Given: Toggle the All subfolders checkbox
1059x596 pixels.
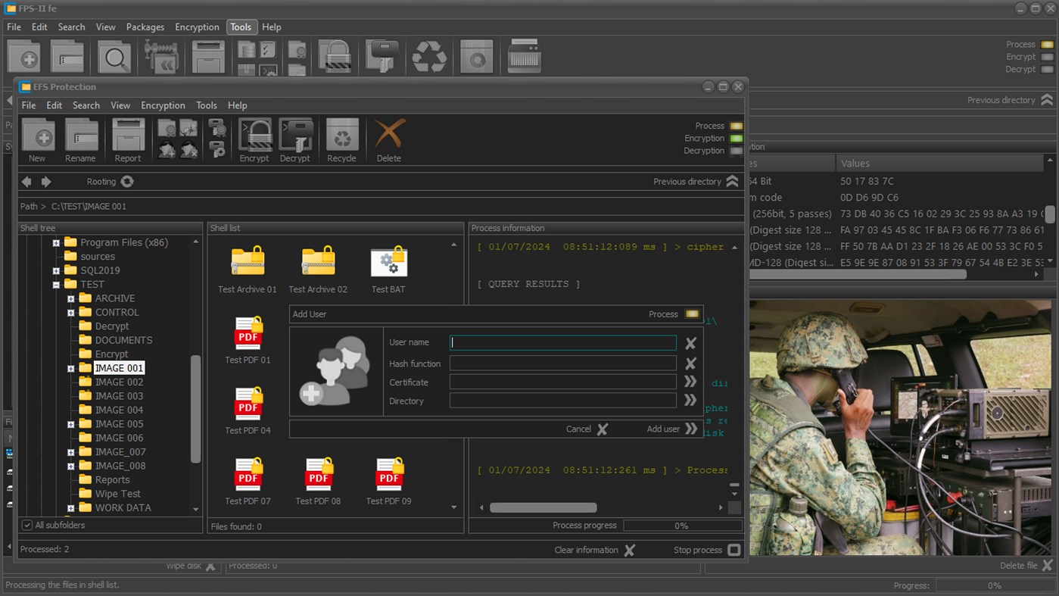Looking at the screenshot, I should (26, 525).
